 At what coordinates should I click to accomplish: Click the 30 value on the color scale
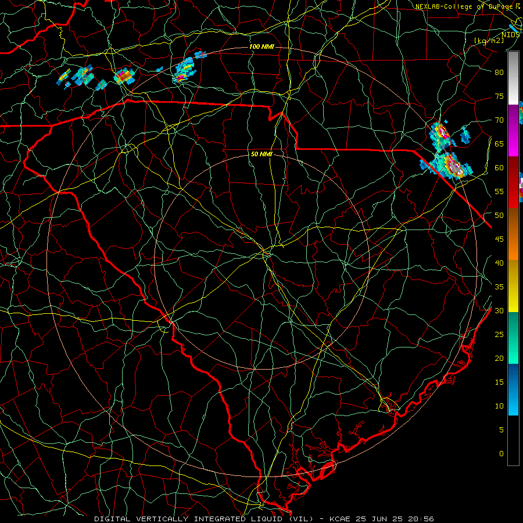pyautogui.click(x=499, y=311)
